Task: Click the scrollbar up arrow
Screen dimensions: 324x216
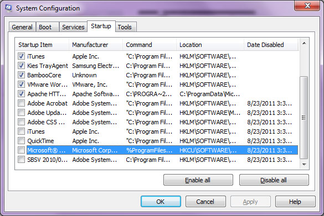Action: pyautogui.click(x=304, y=43)
